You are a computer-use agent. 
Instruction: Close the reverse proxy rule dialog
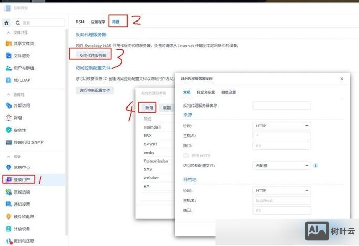[342, 79]
